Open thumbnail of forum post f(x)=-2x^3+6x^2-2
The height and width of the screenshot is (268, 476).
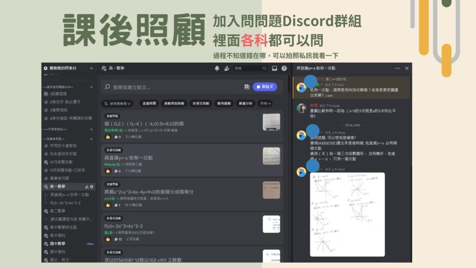pyautogui.click(x=271, y=224)
